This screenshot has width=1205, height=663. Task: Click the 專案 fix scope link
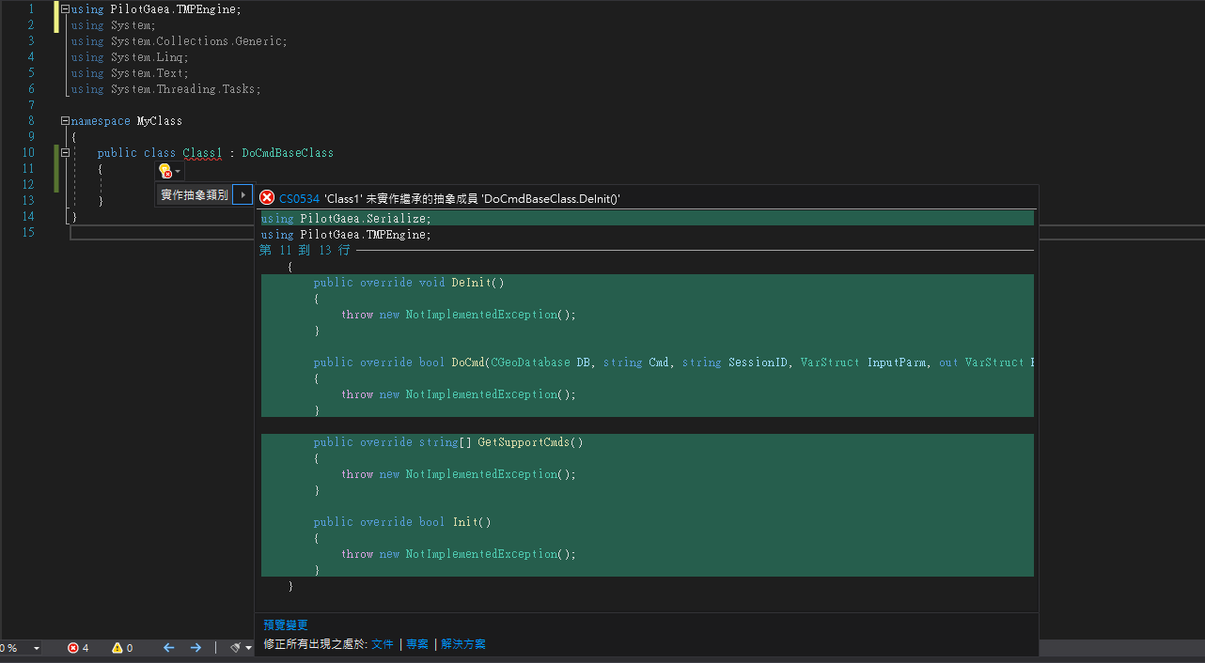coord(417,644)
